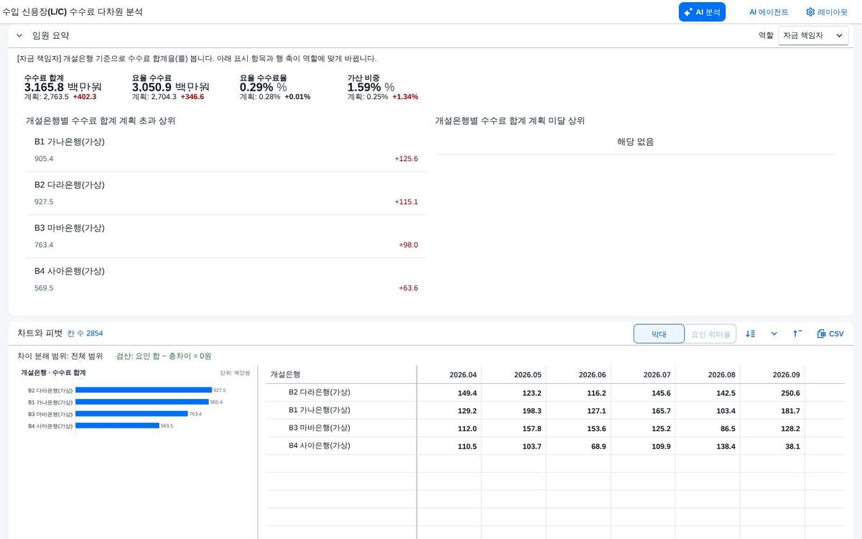The height and width of the screenshot is (539, 862).
Task: Click the B2 다라은행 bar in chart
Action: tap(144, 390)
